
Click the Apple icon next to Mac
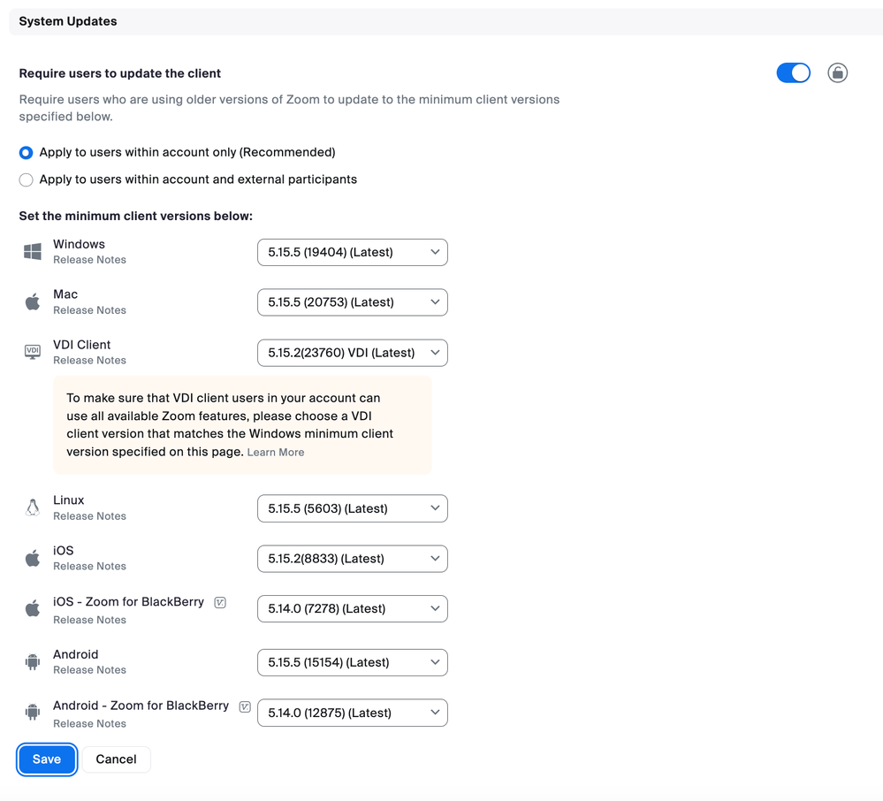(33, 302)
